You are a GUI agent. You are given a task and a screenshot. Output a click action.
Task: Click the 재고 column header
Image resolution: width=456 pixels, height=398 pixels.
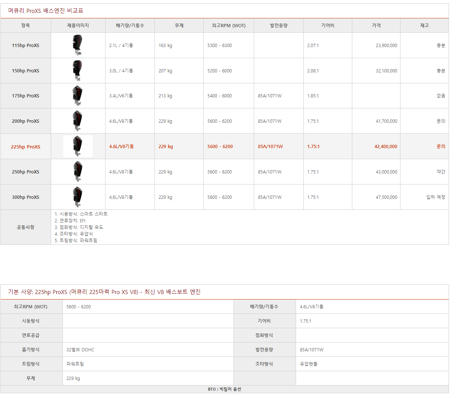point(424,25)
